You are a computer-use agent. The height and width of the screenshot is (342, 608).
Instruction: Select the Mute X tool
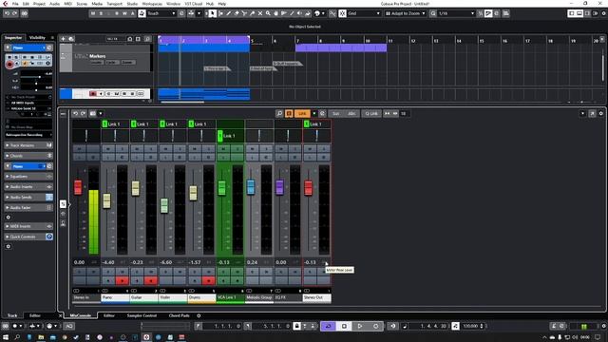(260, 13)
